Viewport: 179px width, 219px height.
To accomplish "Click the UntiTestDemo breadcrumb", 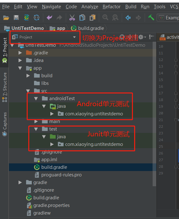I will click(x=24, y=28).
